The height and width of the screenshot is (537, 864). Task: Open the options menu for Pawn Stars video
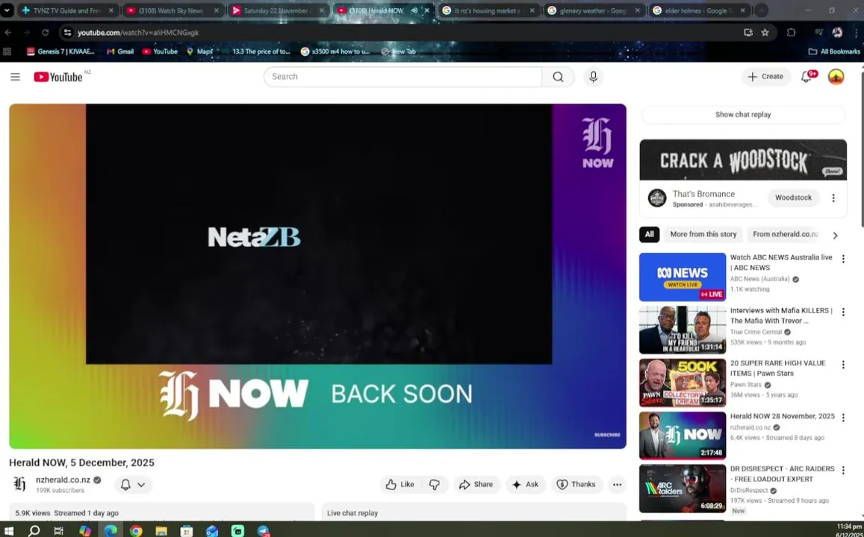(843, 365)
